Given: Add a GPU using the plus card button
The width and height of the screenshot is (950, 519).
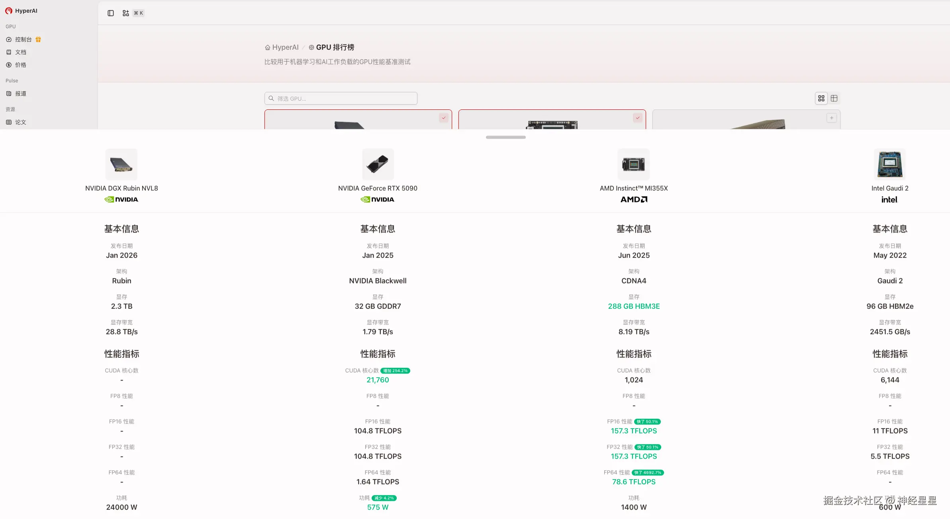Looking at the screenshot, I should point(831,118).
